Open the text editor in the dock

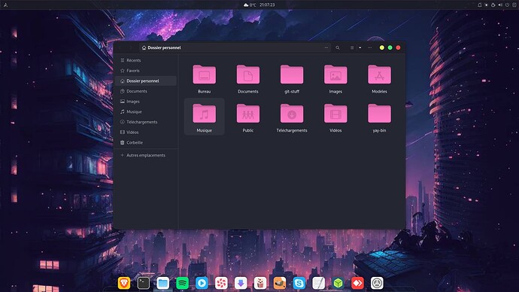(318, 283)
